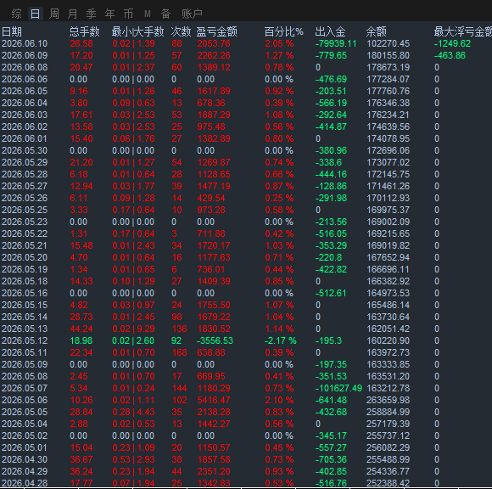The image size is (492, 489).
Task: Select the balance 160220.90
Action: pyautogui.click(x=389, y=340)
